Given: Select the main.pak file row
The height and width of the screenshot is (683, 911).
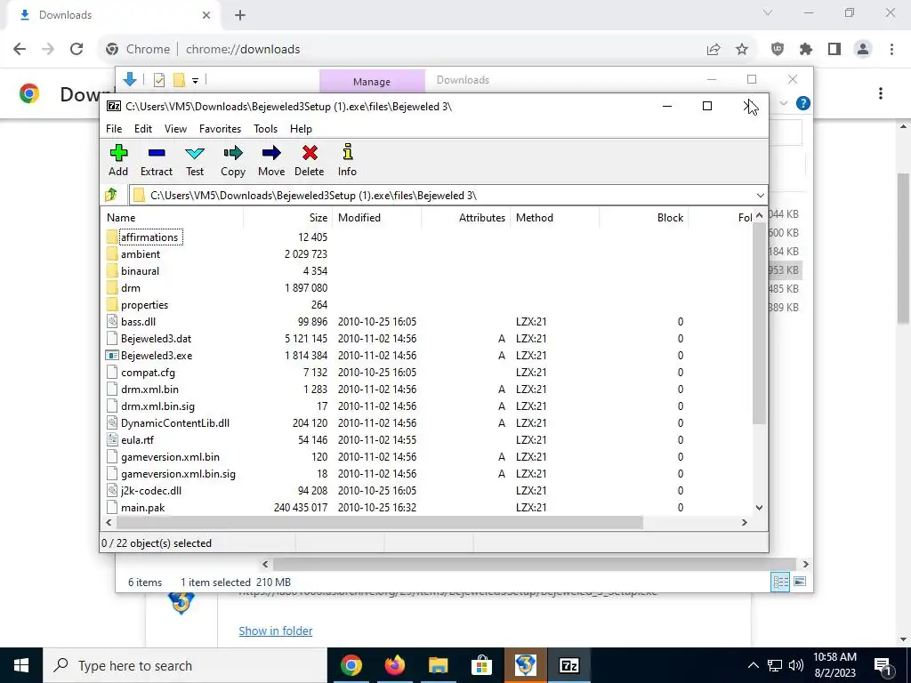Looking at the screenshot, I should click(x=429, y=508).
